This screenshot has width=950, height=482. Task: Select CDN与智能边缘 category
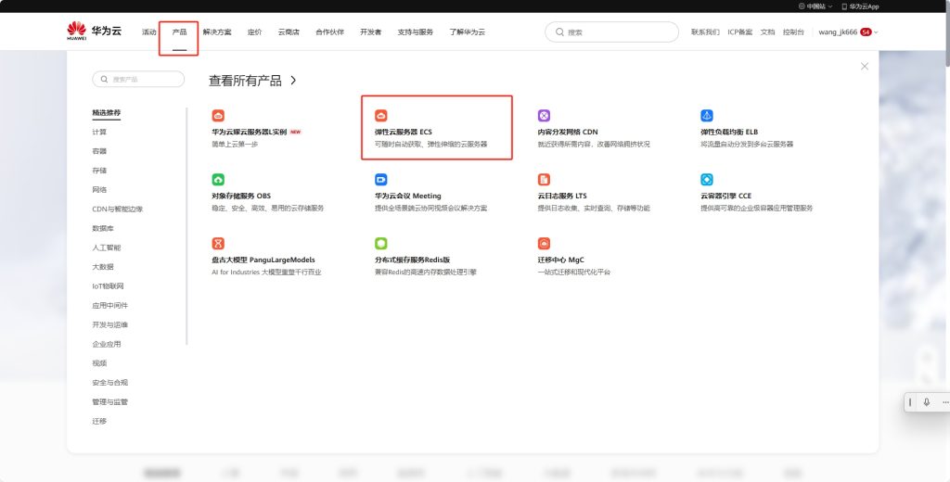(118, 209)
